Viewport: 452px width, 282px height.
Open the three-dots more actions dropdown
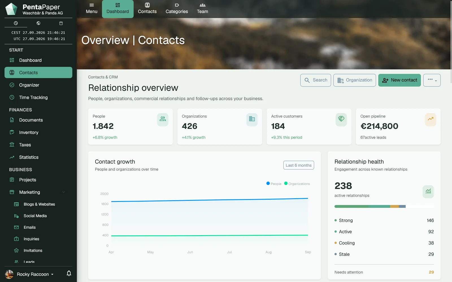[432, 80]
